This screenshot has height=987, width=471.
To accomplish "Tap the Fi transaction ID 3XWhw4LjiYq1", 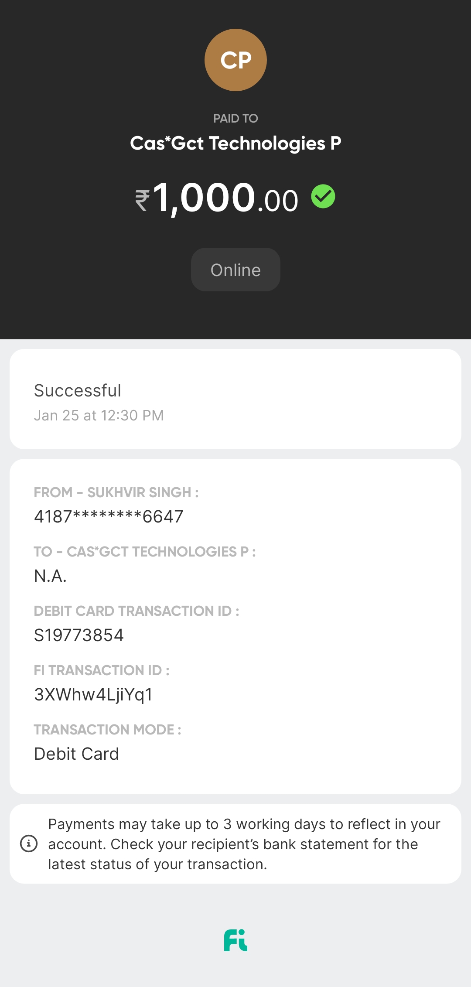I will click(x=93, y=694).
